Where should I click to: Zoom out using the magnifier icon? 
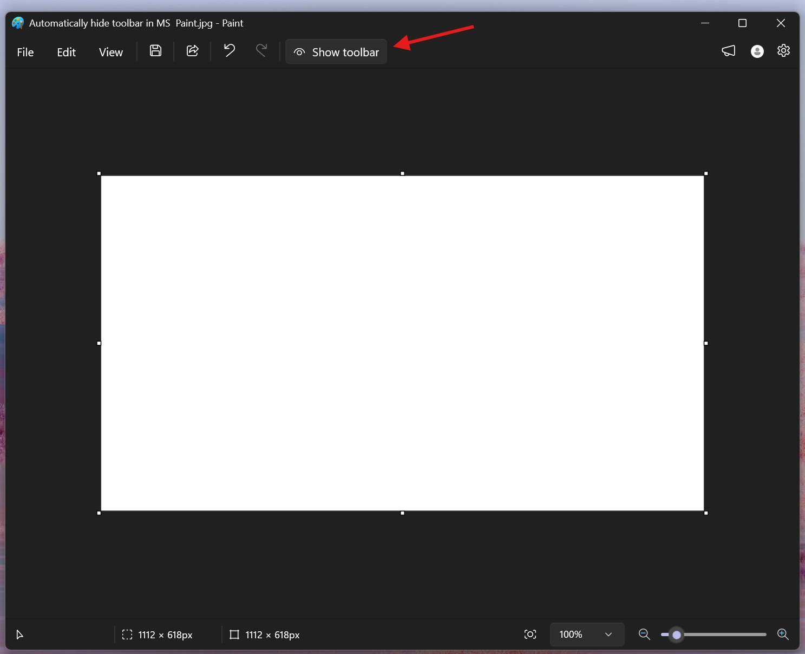tap(644, 635)
